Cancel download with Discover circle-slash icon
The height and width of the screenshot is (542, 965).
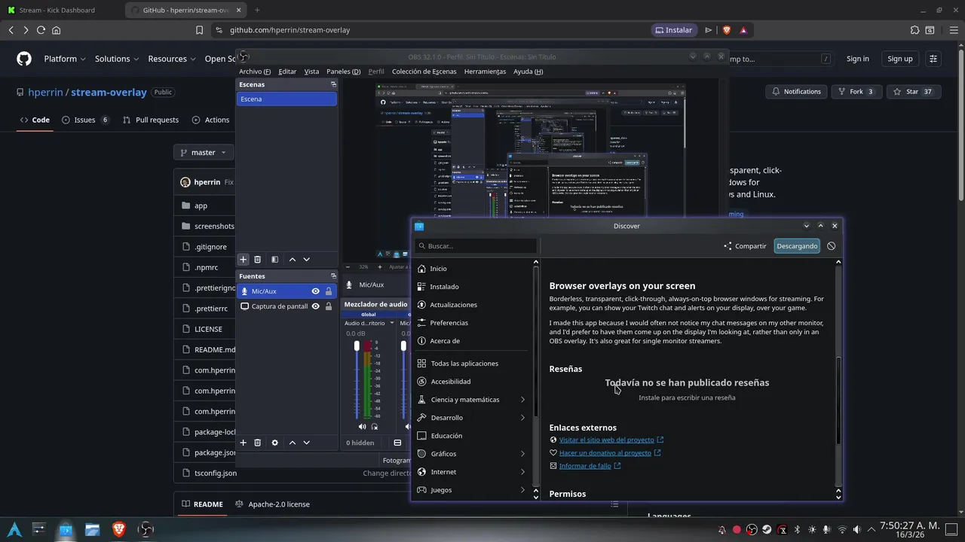tap(831, 246)
